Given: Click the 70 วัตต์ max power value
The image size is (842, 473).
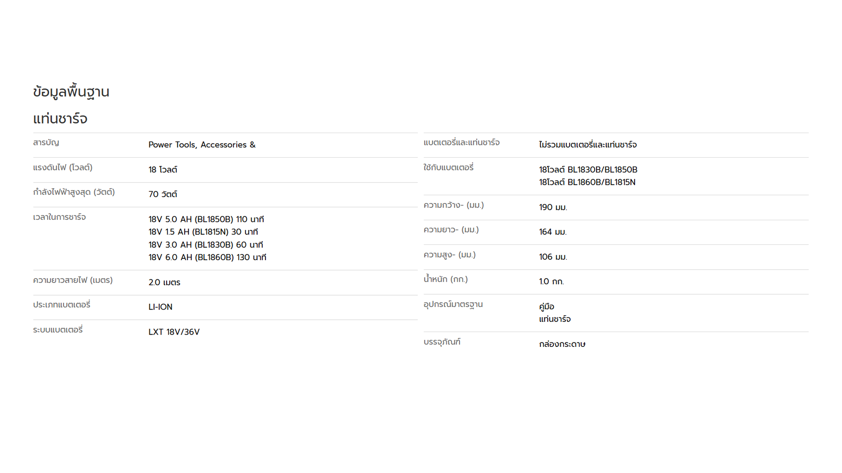Looking at the screenshot, I should pos(163,194).
